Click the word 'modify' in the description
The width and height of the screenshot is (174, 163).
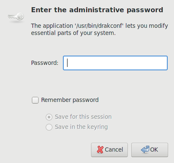point(158,26)
